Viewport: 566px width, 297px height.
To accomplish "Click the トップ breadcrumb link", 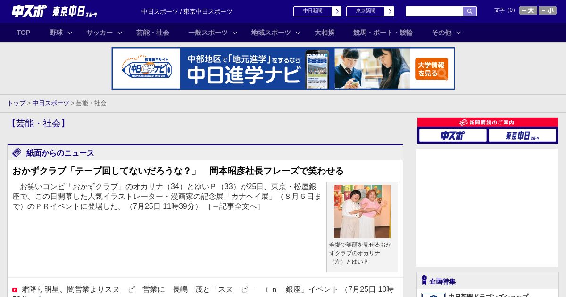I will tap(16, 103).
